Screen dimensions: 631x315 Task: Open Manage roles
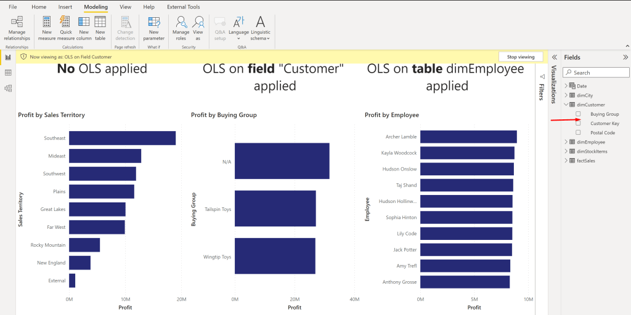(181, 28)
